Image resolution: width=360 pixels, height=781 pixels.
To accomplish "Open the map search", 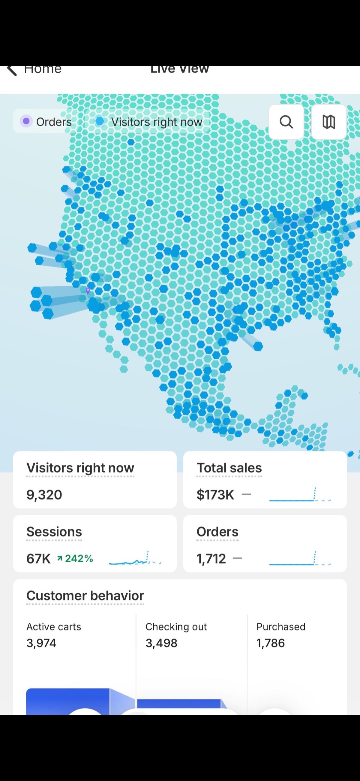I will tap(286, 122).
